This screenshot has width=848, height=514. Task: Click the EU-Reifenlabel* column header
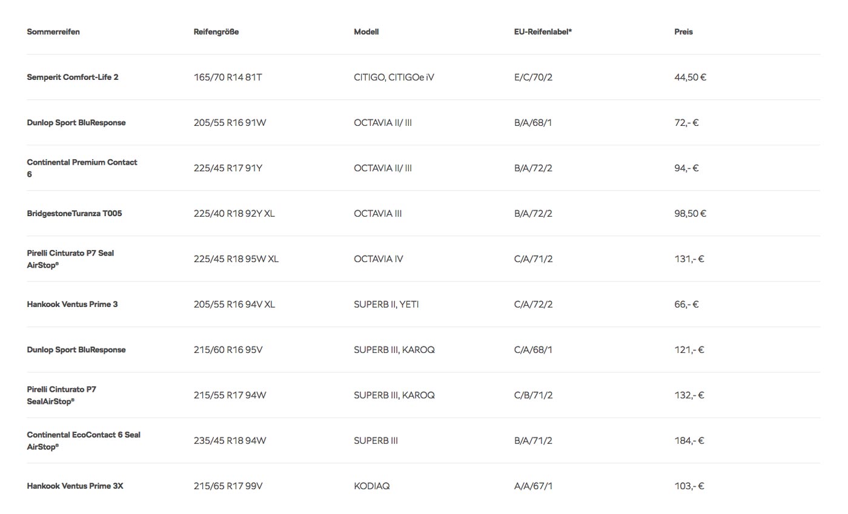[x=543, y=31]
